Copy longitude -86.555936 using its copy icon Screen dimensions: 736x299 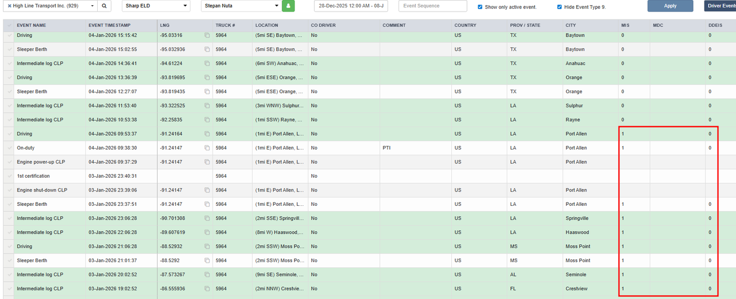(x=207, y=289)
